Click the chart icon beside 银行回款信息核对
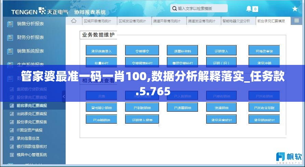The image size is (305, 167). click(x=12, y=147)
